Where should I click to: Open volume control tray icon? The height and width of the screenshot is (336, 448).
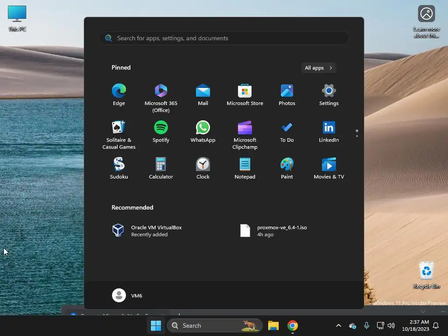391,325
